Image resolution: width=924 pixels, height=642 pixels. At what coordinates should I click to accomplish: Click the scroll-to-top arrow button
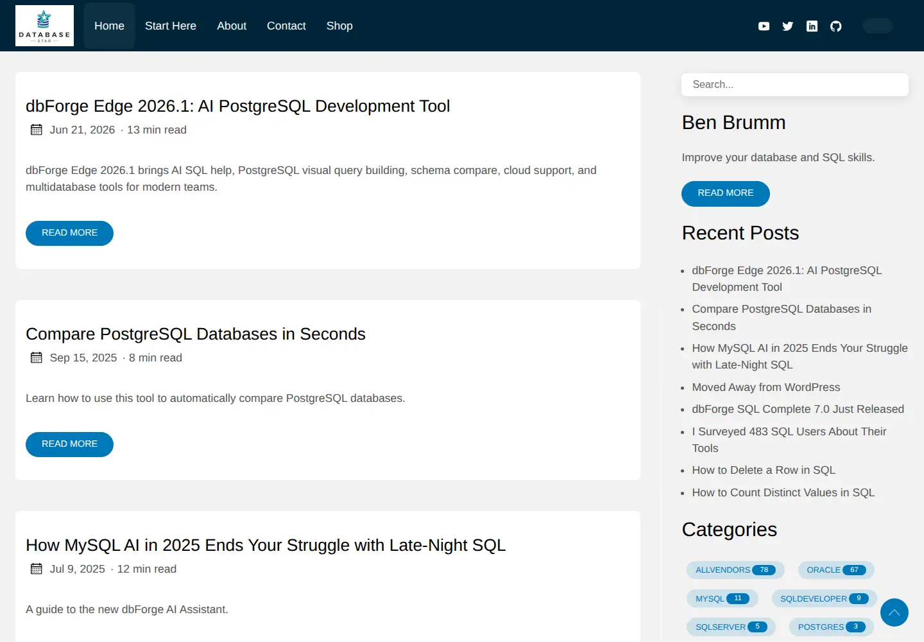(x=894, y=612)
